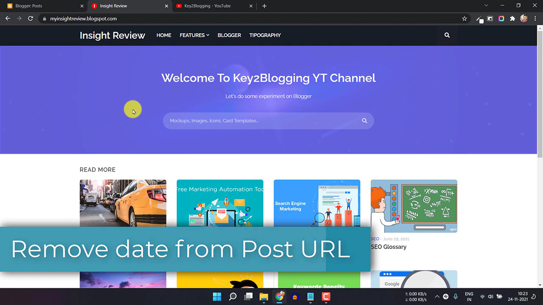543x305 pixels.
Task: Open the chalkboard SEO Glossary thumbnail
Action: [414, 206]
